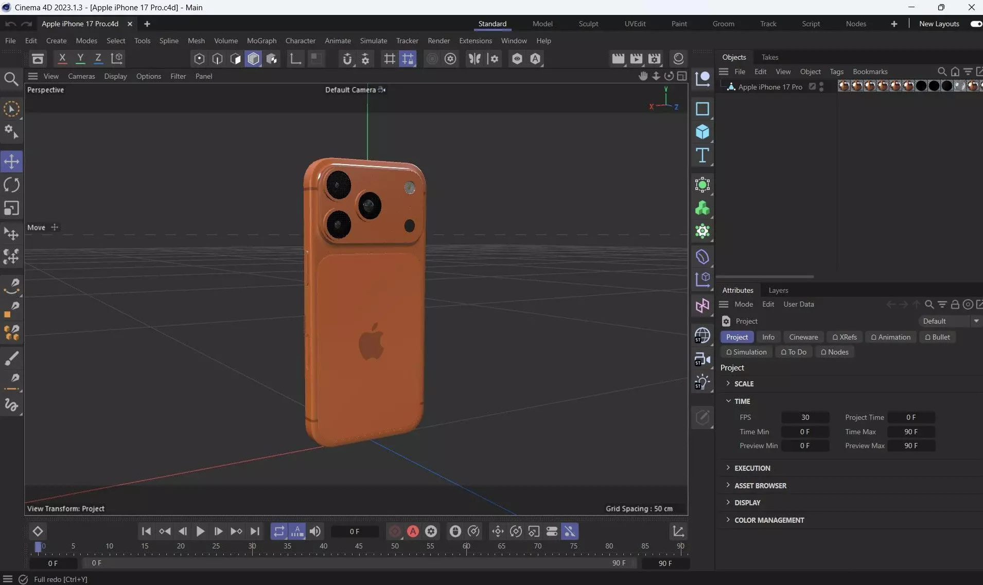Expand the ASSET BROWSER section
Screen dimensions: 983x585
point(728,485)
